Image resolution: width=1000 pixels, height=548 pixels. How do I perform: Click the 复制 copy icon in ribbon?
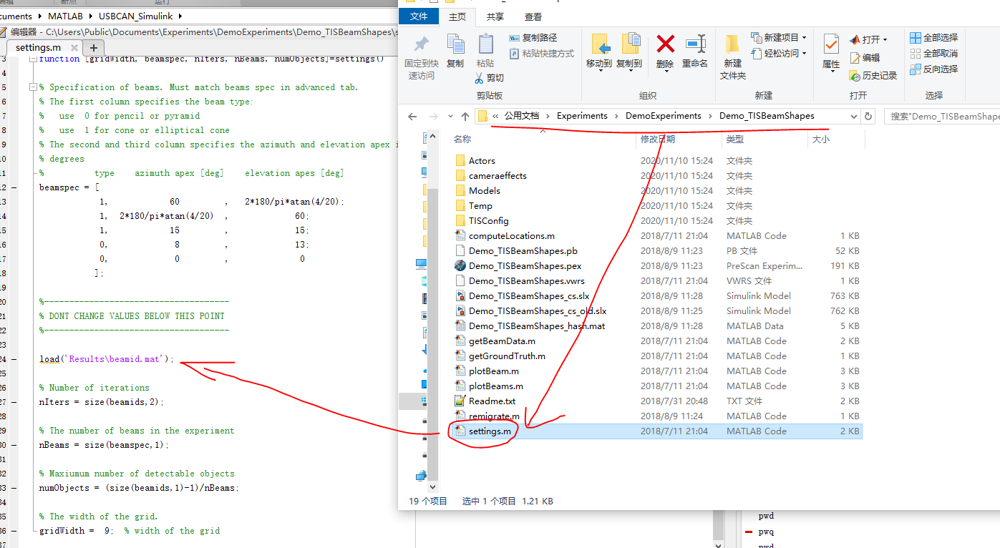pyautogui.click(x=455, y=51)
